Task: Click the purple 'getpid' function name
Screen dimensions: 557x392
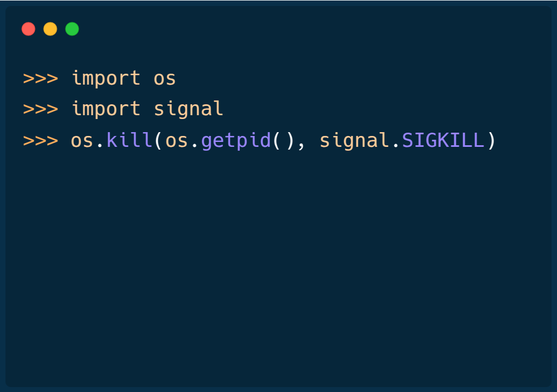Action: 236,141
